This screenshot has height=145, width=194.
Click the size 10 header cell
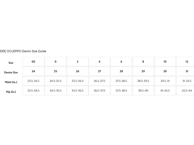[x=165, y=61]
